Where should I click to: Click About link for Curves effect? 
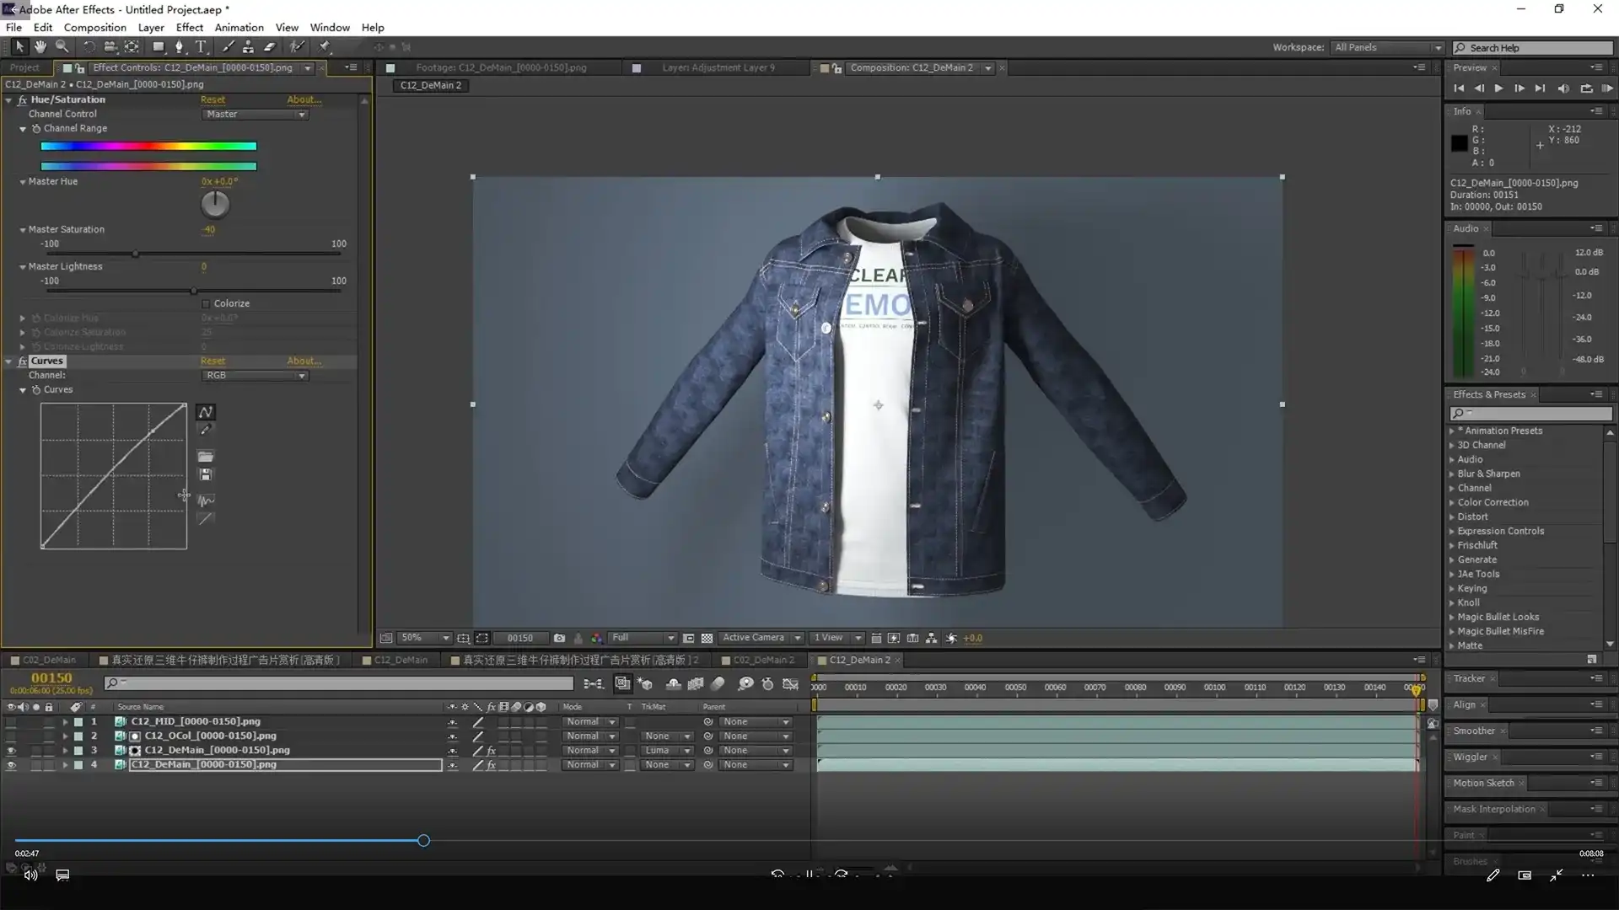(304, 361)
